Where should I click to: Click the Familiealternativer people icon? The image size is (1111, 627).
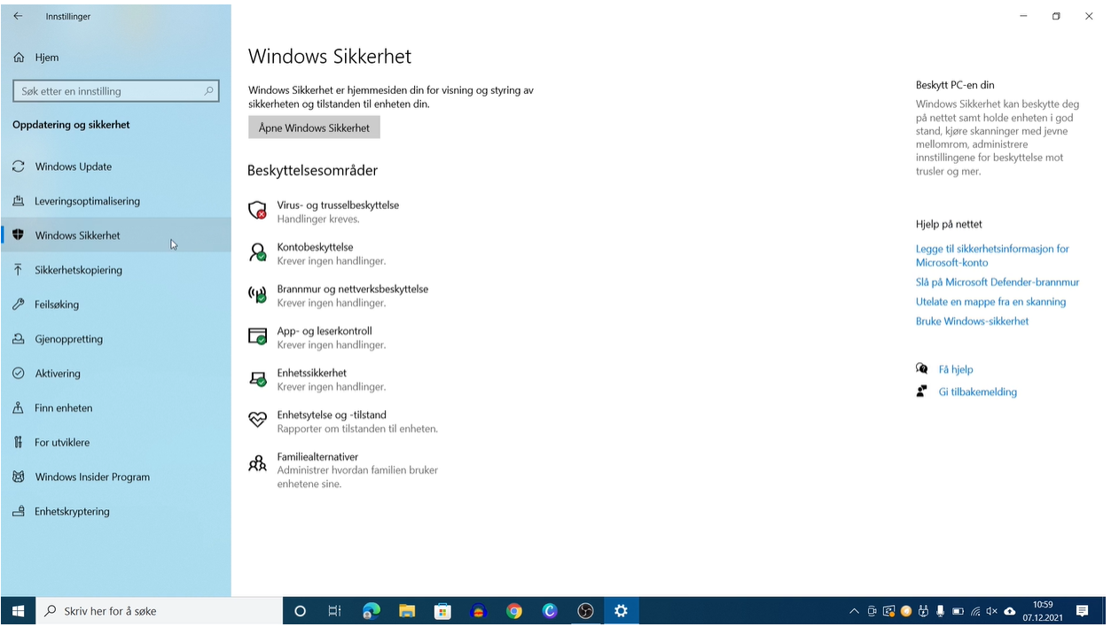coord(257,463)
